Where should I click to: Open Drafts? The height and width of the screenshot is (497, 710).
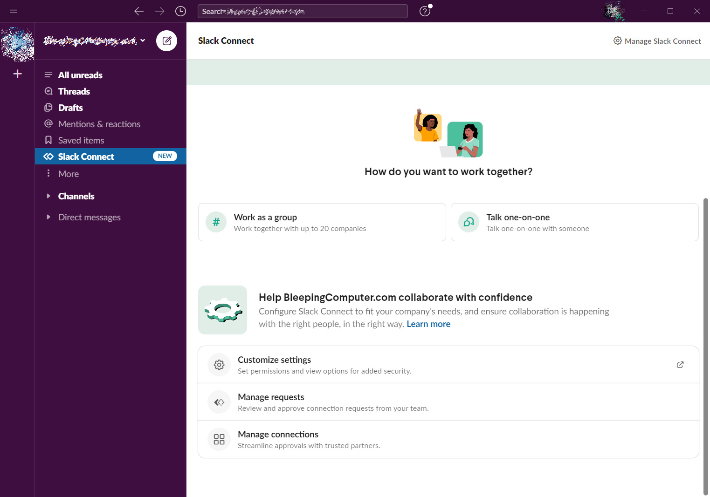tap(110, 108)
